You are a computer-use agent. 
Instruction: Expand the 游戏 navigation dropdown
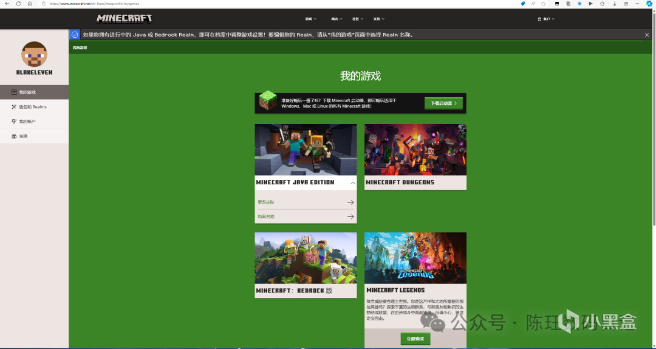click(x=311, y=19)
